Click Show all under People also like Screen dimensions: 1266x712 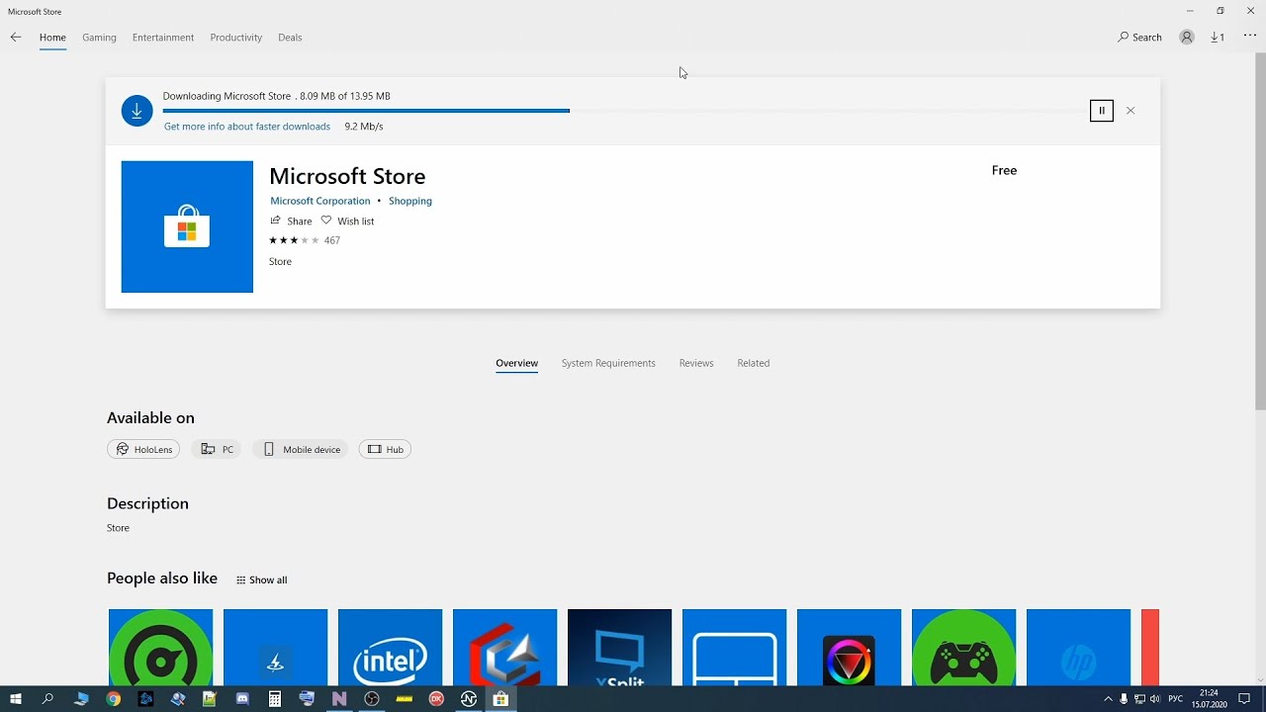coord(261,580)
